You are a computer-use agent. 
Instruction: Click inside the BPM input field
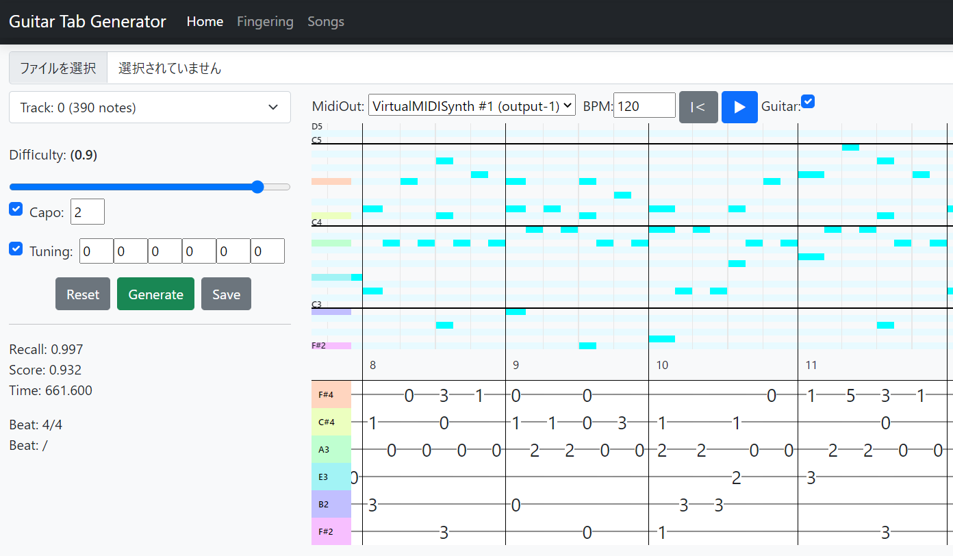(x=644, y=105)
